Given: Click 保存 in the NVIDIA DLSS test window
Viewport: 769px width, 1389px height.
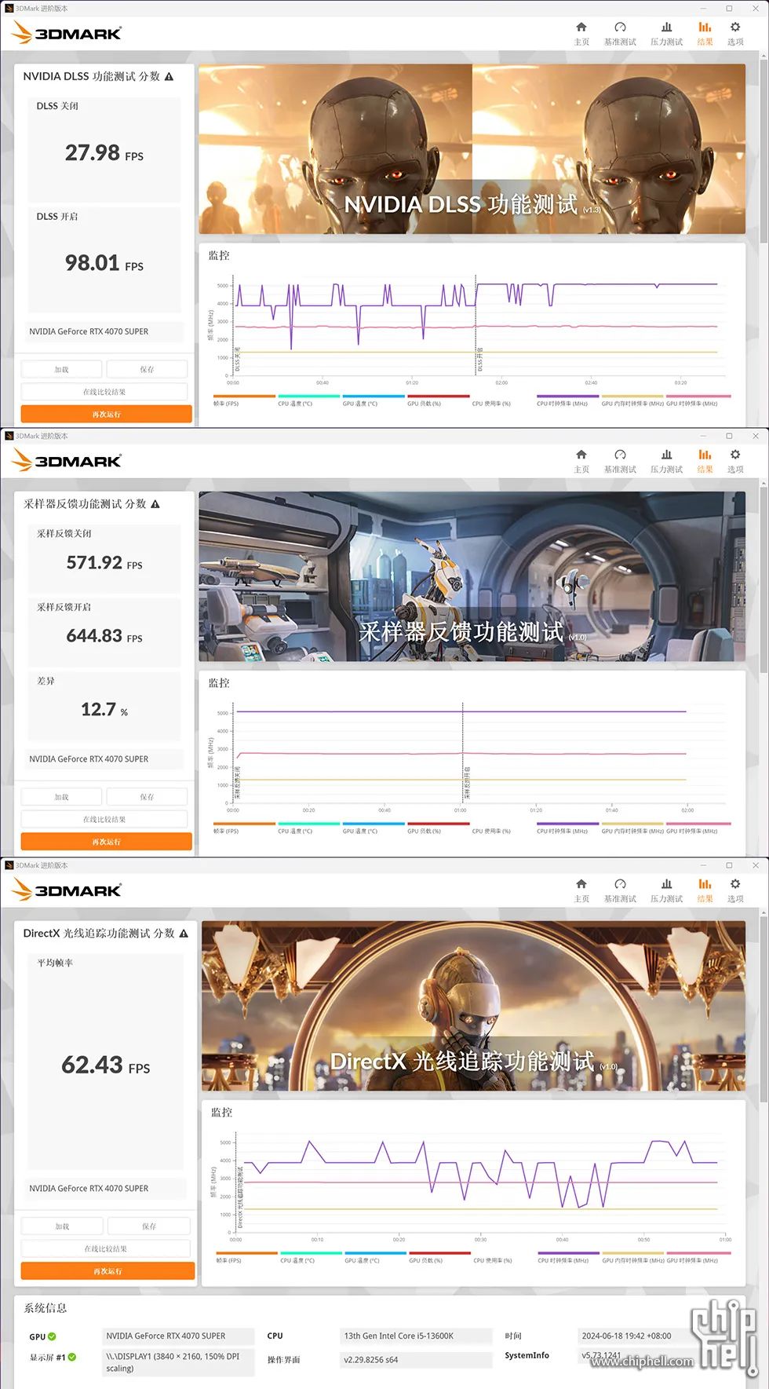Looking at the screenshot, I should coord(147,369).
